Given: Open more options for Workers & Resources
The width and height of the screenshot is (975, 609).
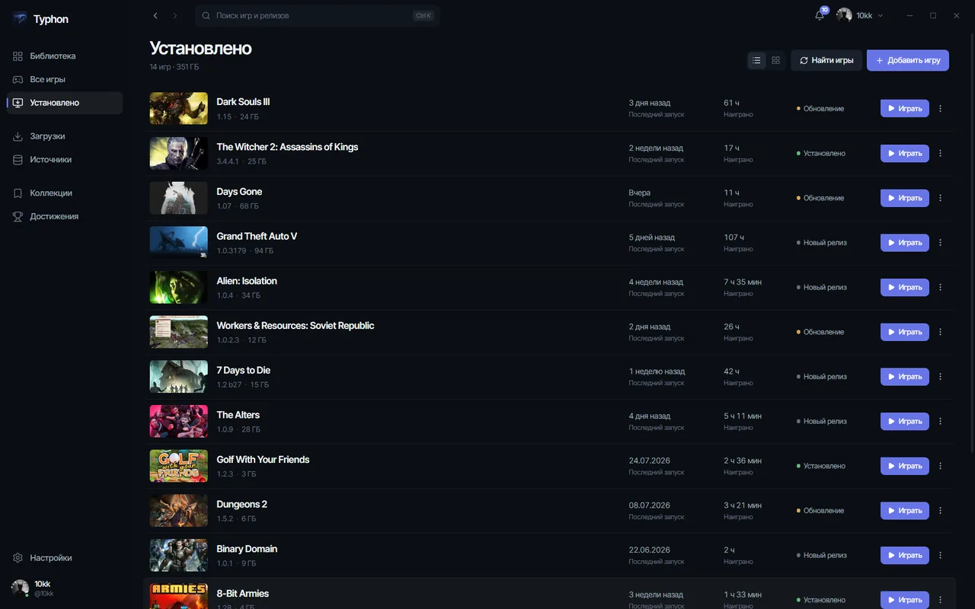Looking at the screenshot, I should (940, 332).
